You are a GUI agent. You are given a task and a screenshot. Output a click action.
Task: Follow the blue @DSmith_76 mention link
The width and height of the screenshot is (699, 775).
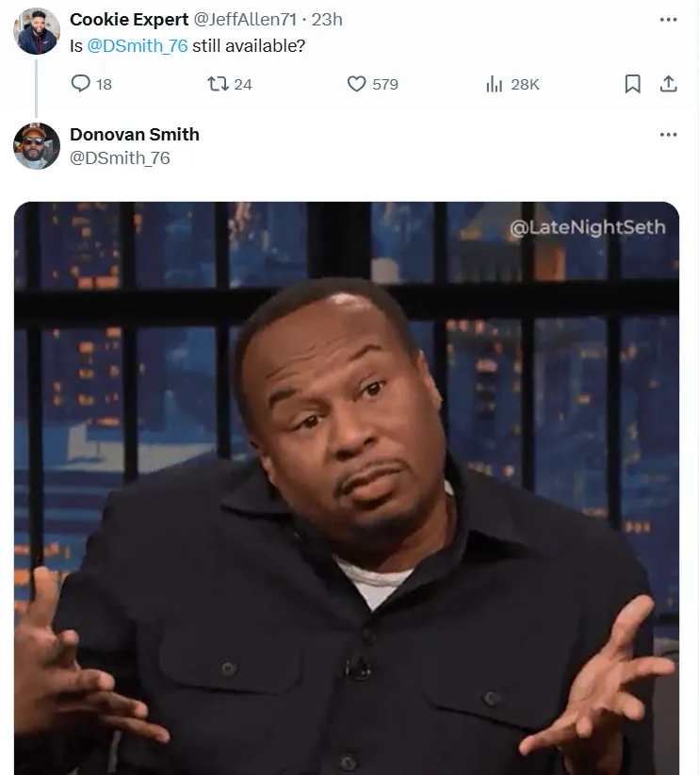point(138,46)
